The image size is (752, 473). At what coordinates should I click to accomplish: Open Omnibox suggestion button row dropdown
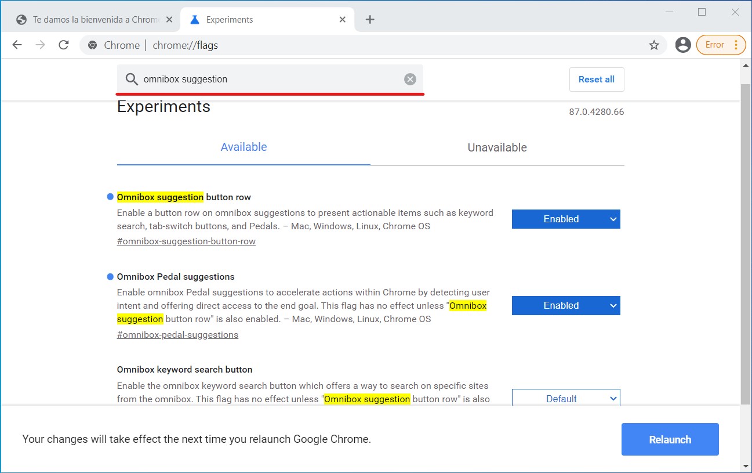(x=565, y=219)
